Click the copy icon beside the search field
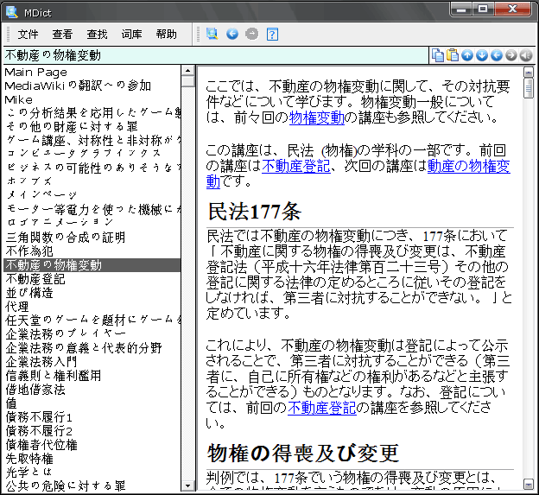The height and width of the screenshot is (495, 539). (x=438, y=55)
